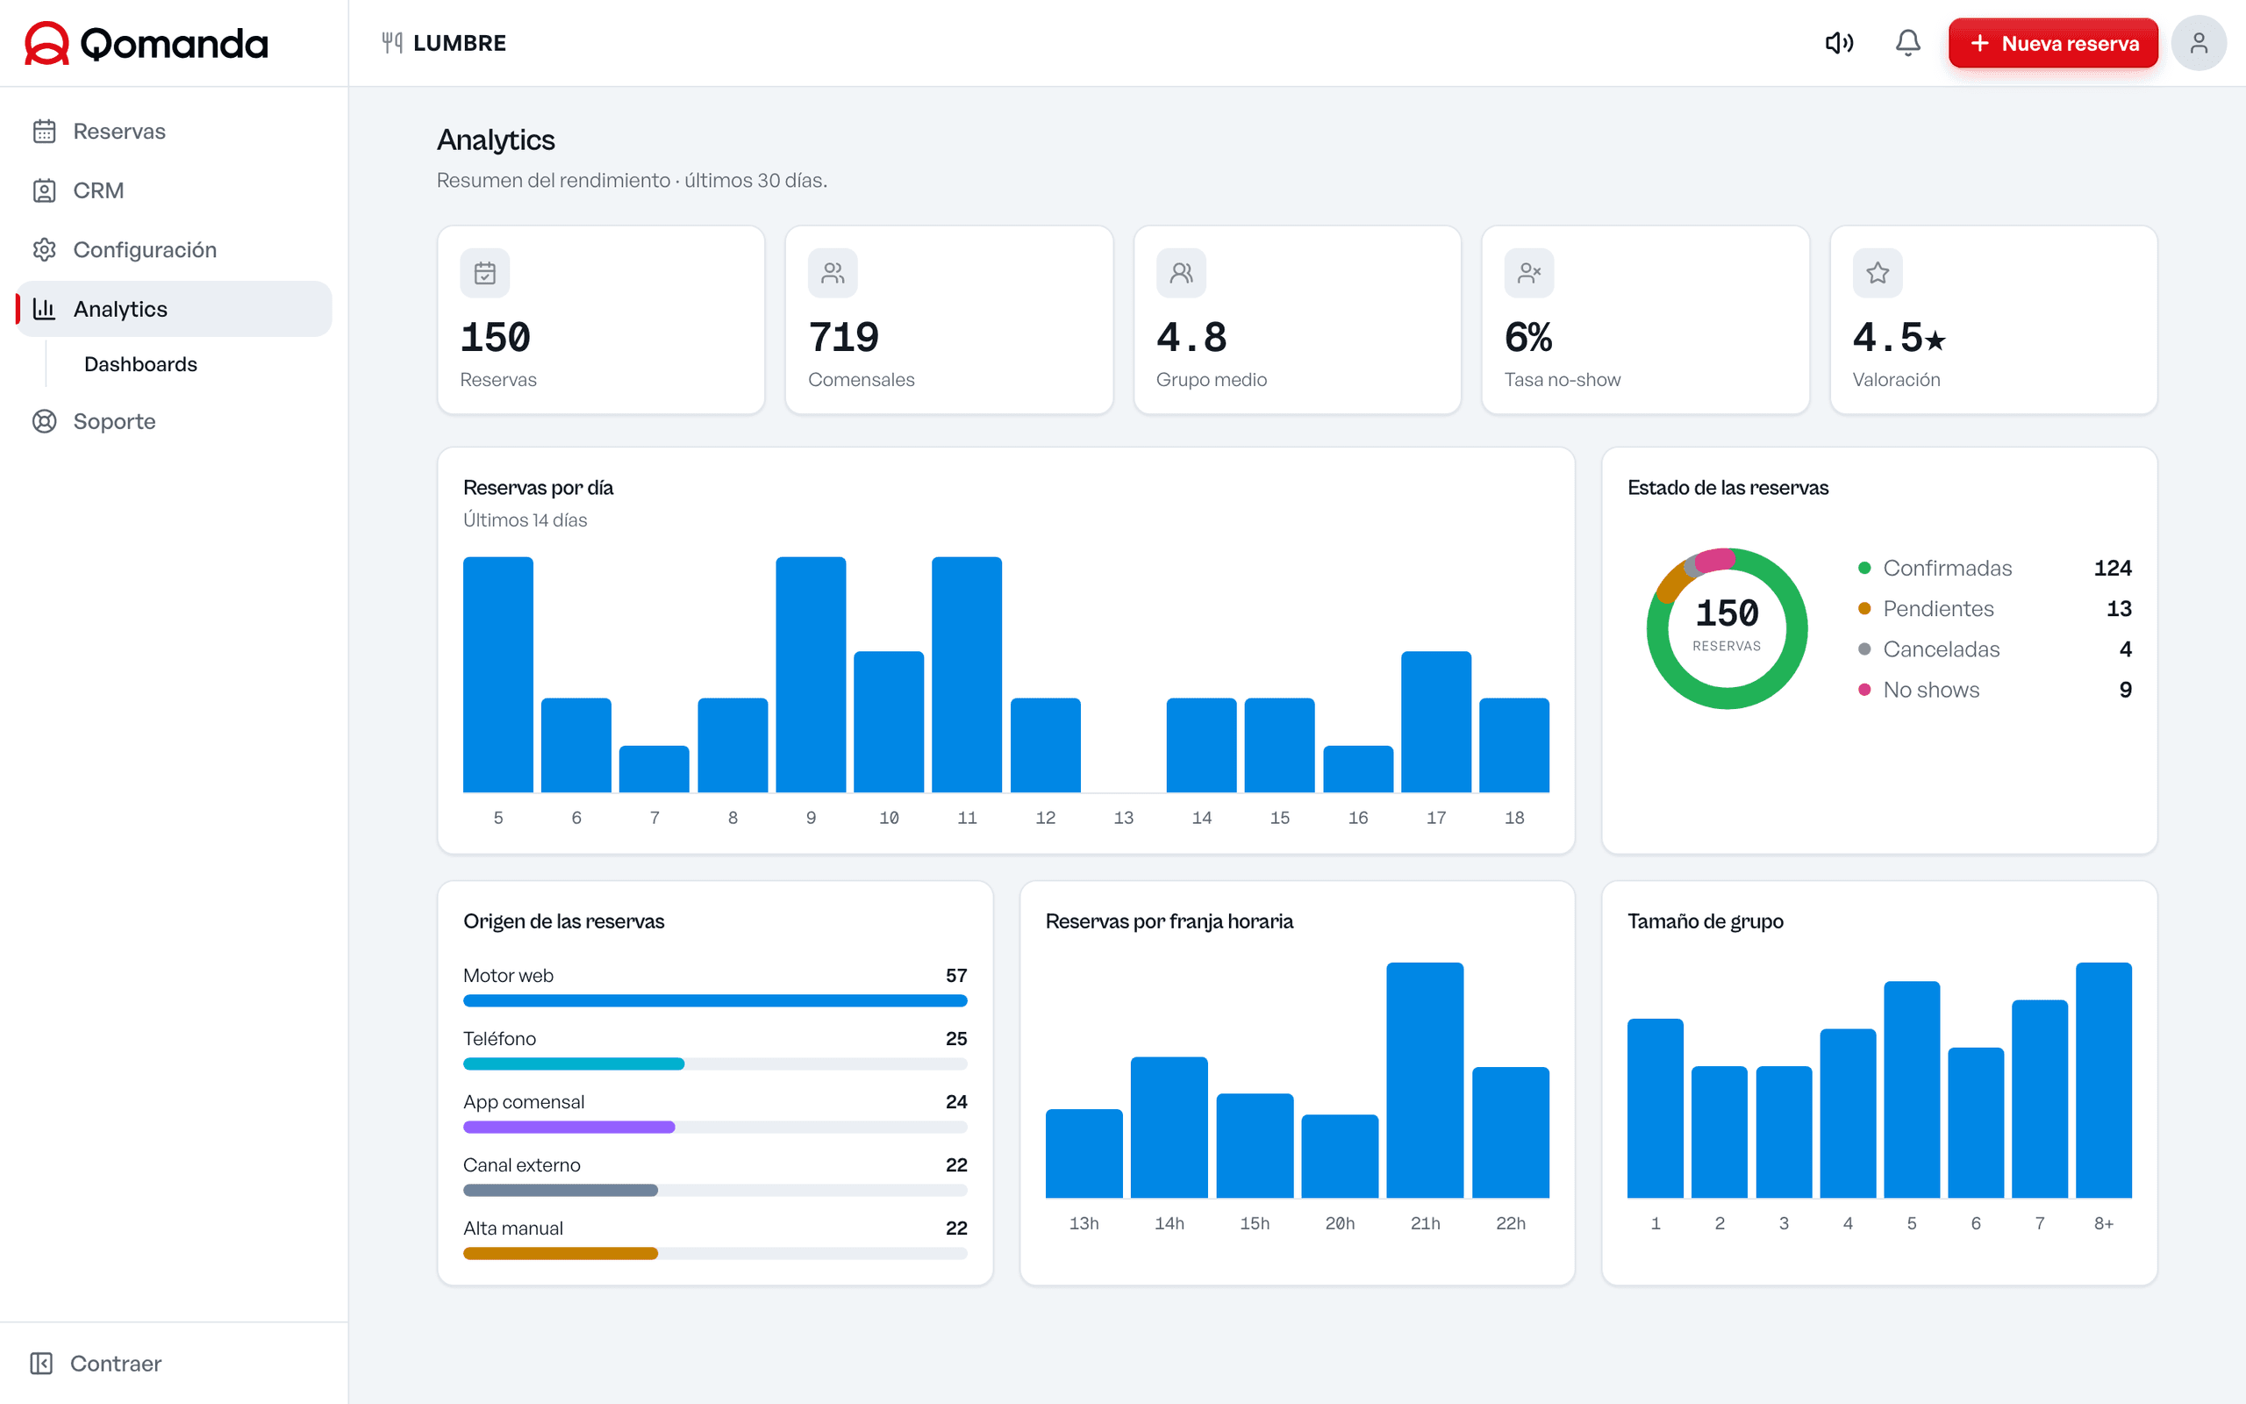The image size is (2246, 1404).
Task: Click the panel collapse icon beside Contraer
Action: coord(42,1363)
